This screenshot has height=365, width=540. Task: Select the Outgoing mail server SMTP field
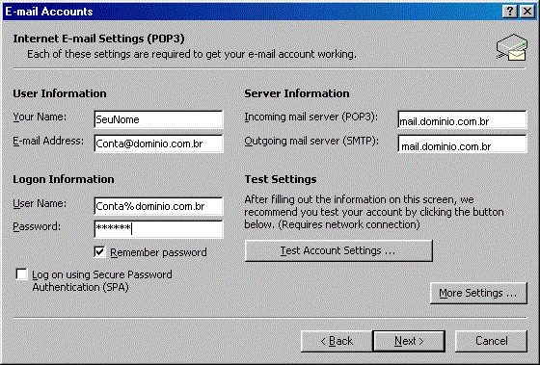coord(462,143)
